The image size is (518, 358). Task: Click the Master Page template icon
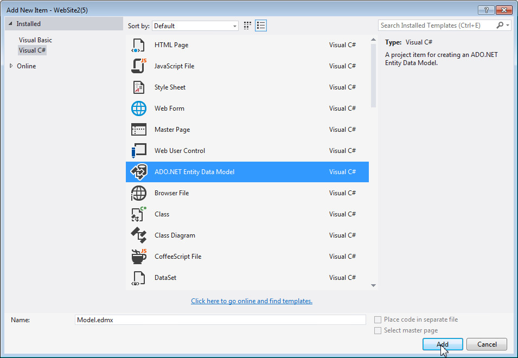139,129
